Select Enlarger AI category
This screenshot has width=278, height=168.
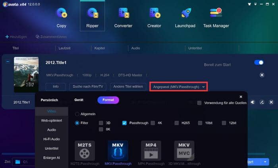click(52, 158)
